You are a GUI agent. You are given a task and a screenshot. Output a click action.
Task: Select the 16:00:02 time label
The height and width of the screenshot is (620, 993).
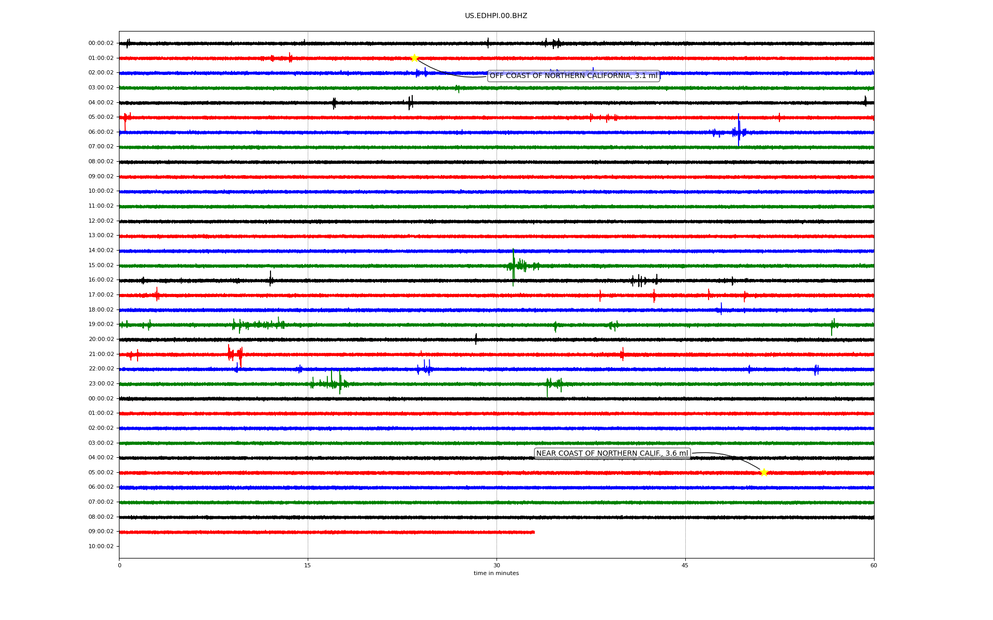101,280
